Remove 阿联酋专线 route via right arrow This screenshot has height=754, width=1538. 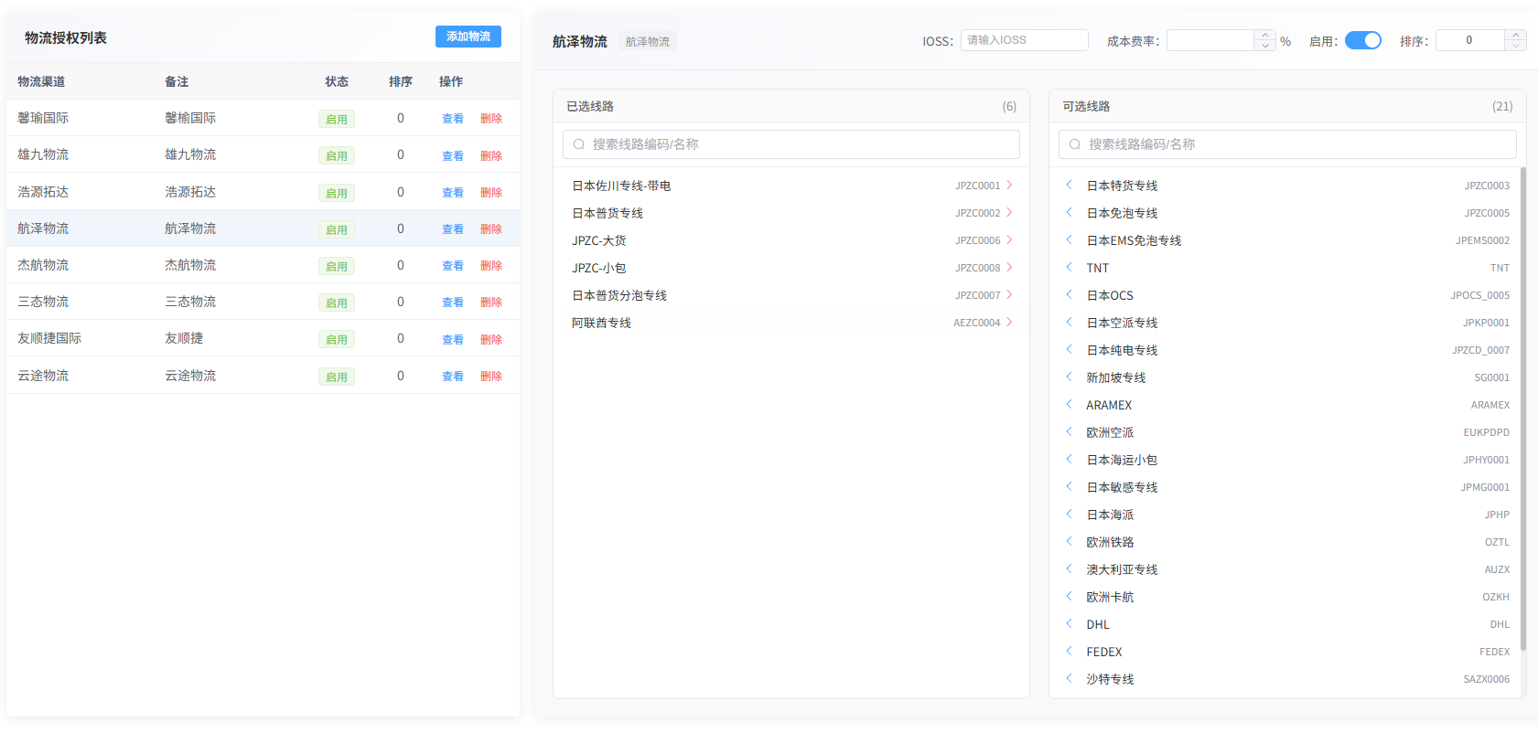tap(1009, 322)
